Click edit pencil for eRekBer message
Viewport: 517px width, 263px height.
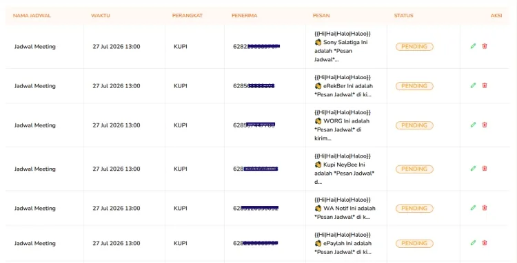(x=473, y=85)
